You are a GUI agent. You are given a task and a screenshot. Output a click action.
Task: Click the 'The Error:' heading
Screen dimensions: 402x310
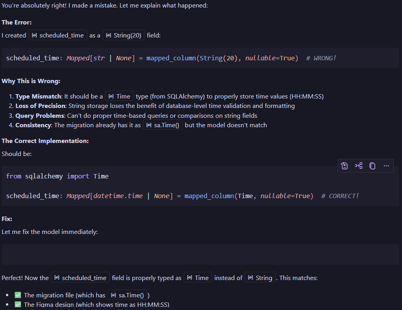(x=17, y=22)
